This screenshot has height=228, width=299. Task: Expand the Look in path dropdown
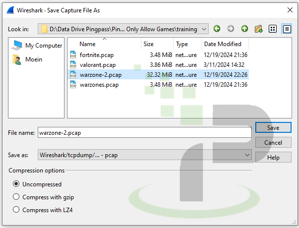tap(205, 29)
